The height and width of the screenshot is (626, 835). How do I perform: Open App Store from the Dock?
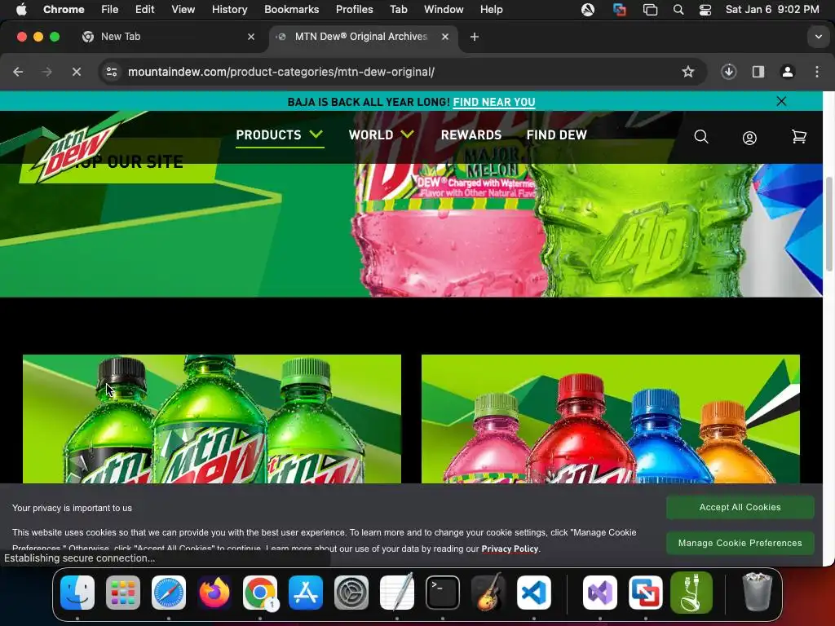[x=306, y=593]
